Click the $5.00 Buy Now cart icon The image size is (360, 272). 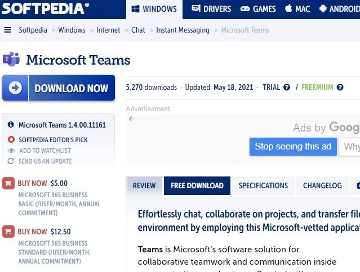click(x=8, y=183)
